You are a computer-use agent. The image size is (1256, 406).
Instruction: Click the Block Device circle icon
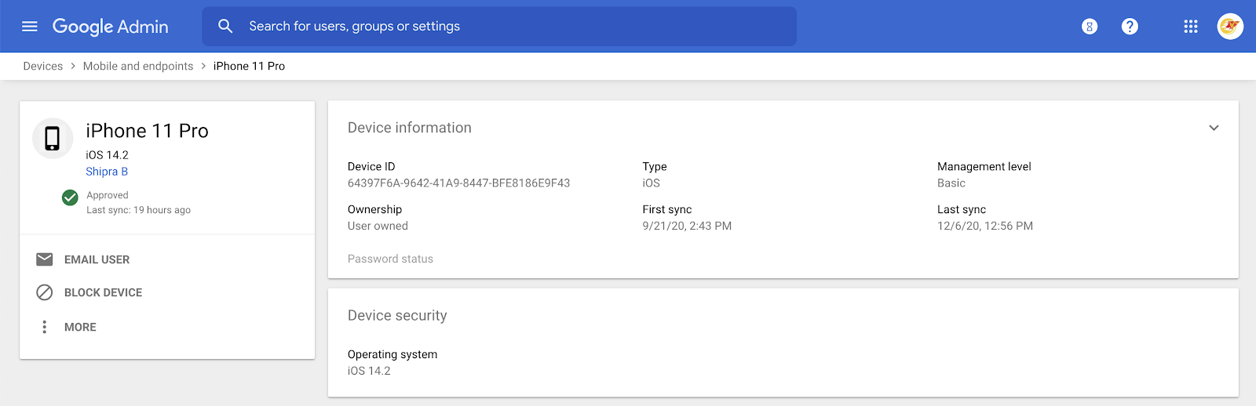coord(45,292)
